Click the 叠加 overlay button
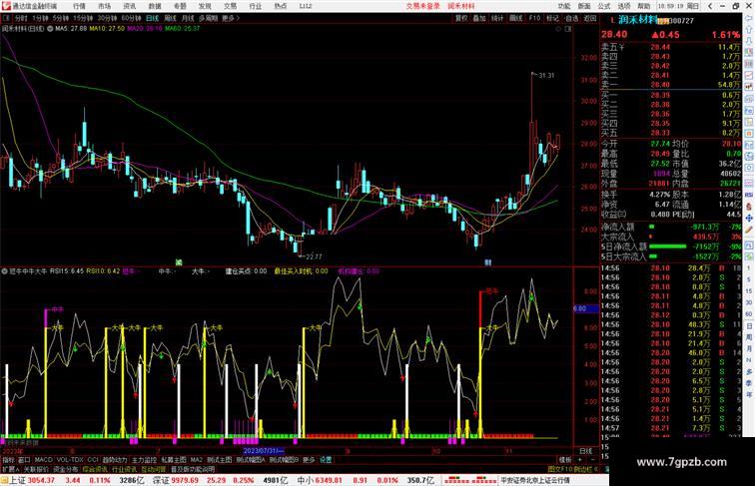The width and height of the screenshot is (755, 486). (x=479, y=18)
